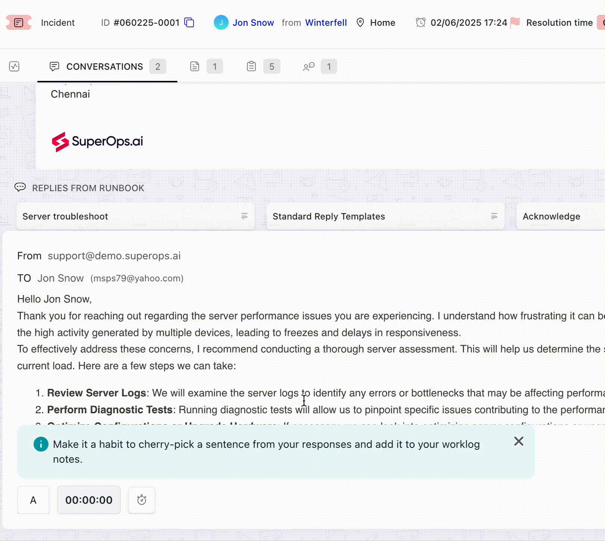
Task: Open the activity pulse tab icon
Action: (14, 67)
